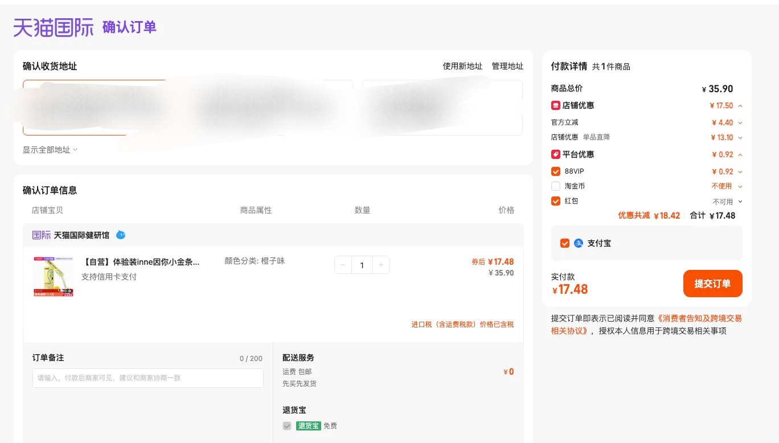This screenshot has height=443, width=779.
Task: Click the 确认订单信息 section heading
Action: [x=50, y=190]
